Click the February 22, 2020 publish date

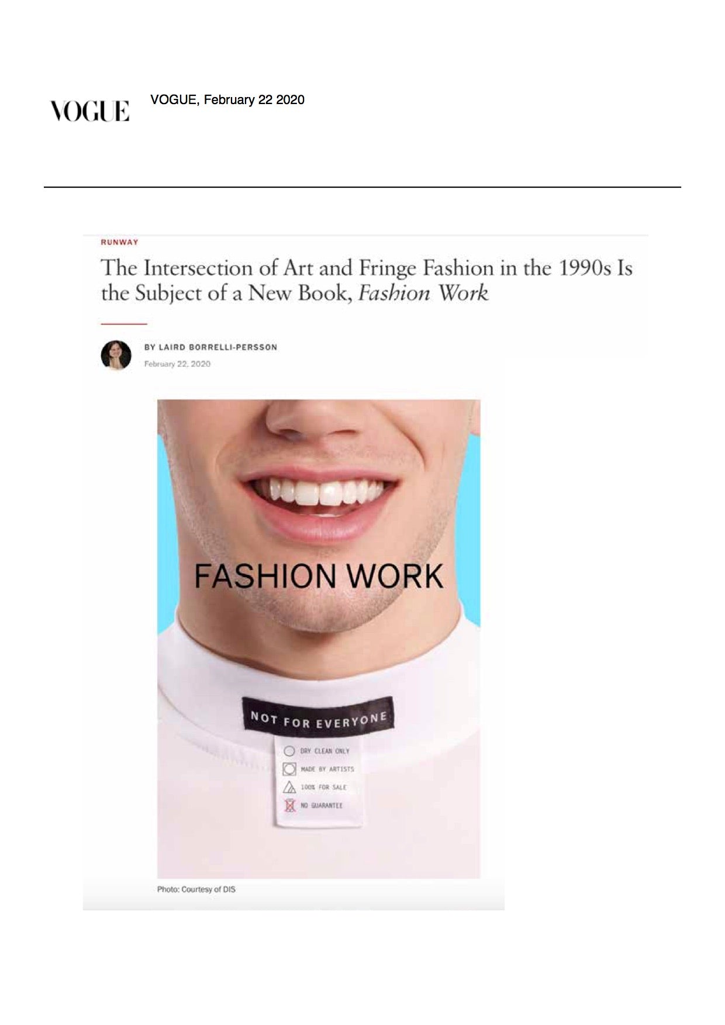click(x=177, y=364)
